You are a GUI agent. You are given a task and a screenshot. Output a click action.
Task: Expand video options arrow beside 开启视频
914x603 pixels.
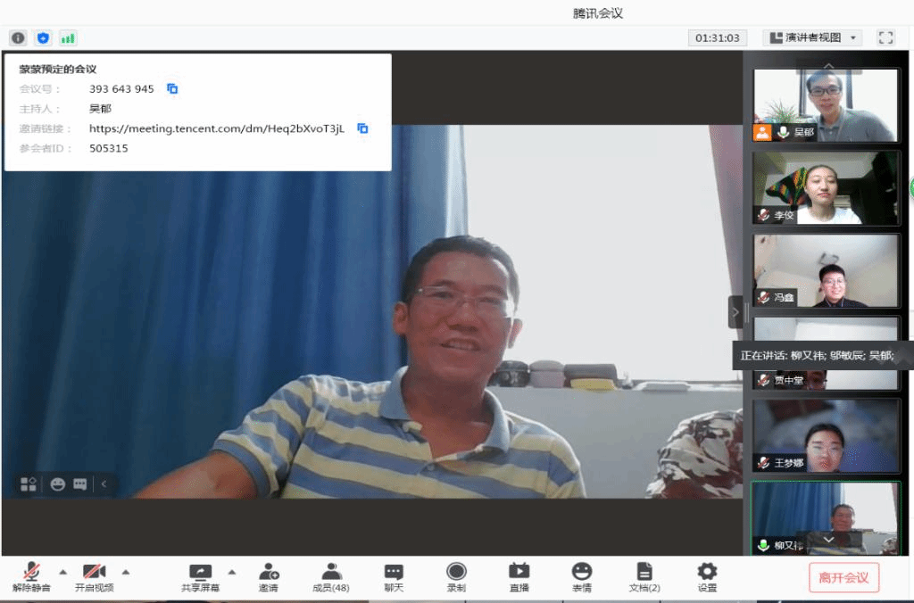(125, 572)
